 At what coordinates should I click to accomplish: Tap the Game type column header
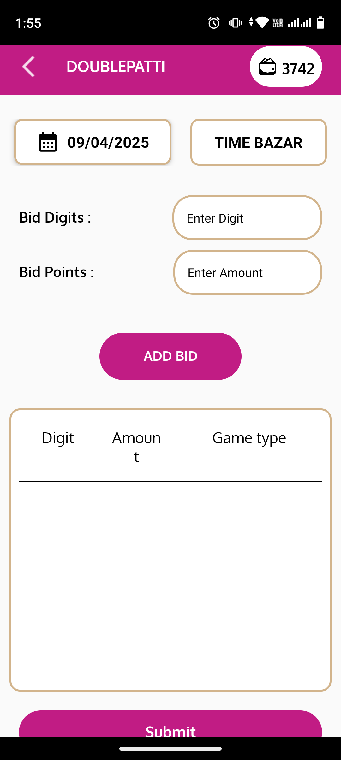(249, 438)
